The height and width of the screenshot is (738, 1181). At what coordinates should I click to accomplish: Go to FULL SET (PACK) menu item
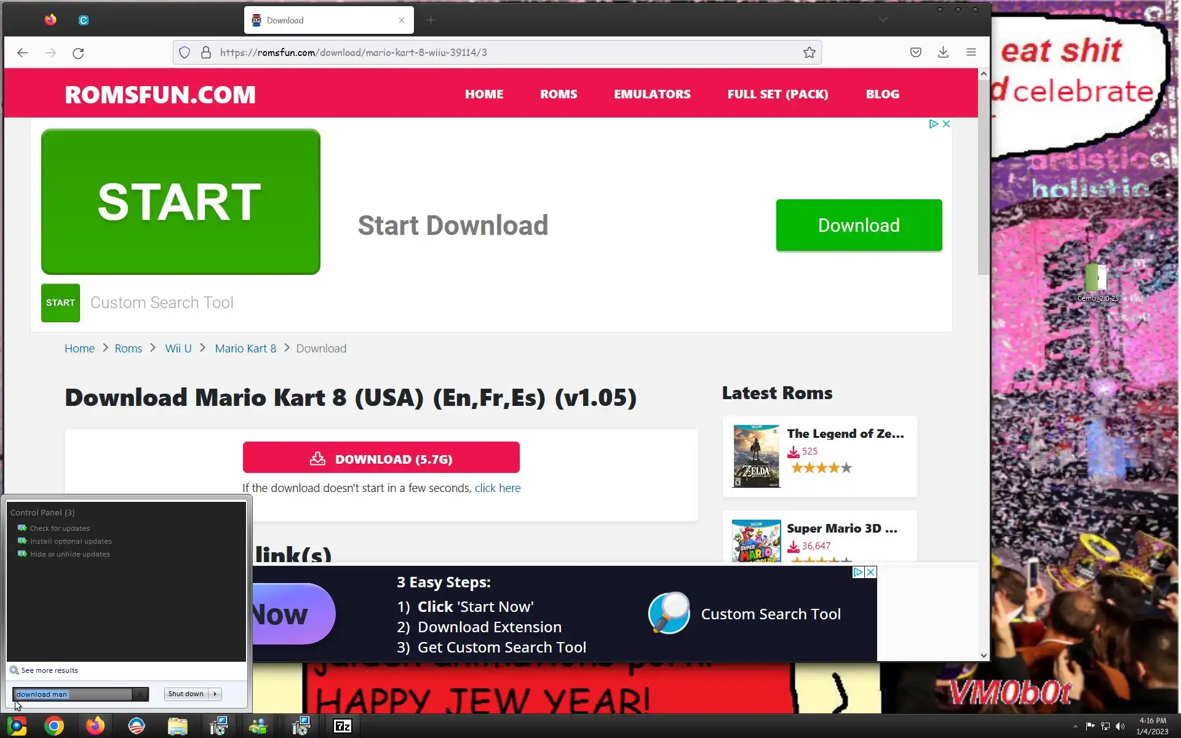coord(777,94)
